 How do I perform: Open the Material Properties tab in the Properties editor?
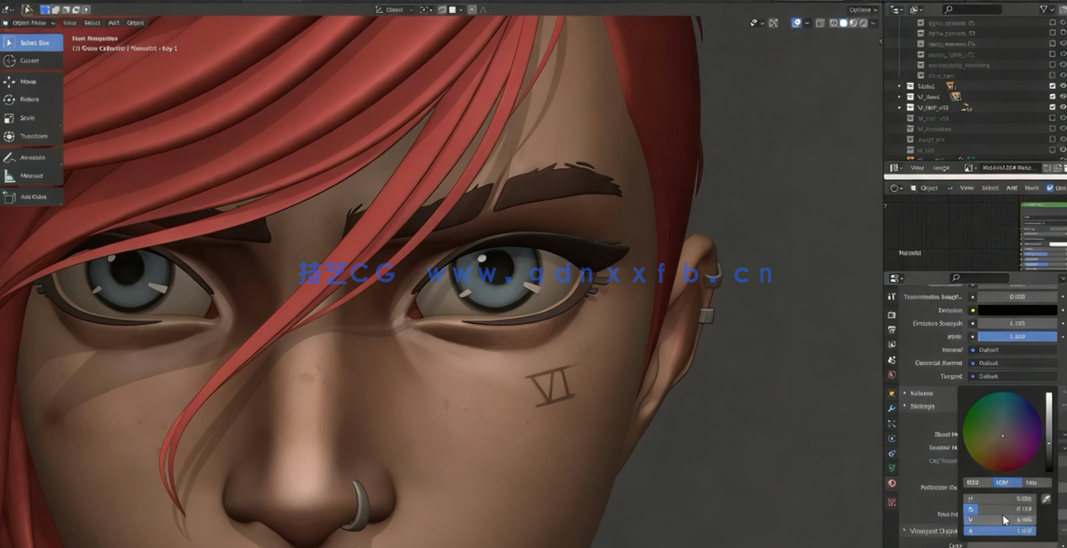890,482
